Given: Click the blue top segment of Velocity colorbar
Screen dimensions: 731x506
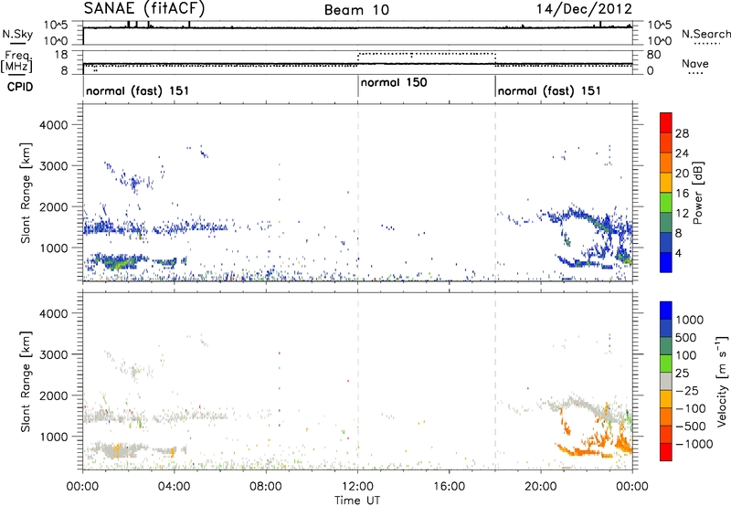Looking at the screenshot, I should [x=666, y=311].
